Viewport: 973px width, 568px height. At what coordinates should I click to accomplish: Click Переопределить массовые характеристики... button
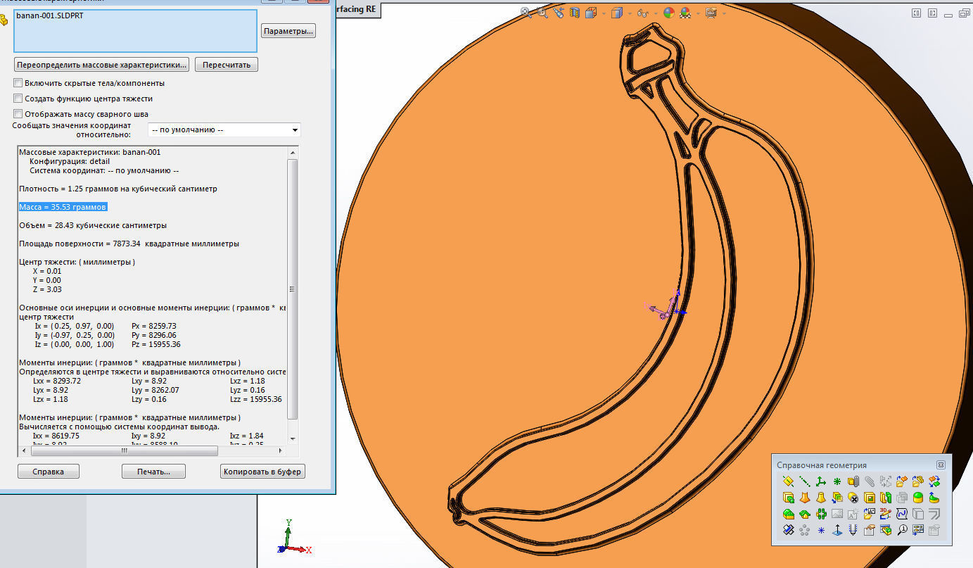coord(102,65)
